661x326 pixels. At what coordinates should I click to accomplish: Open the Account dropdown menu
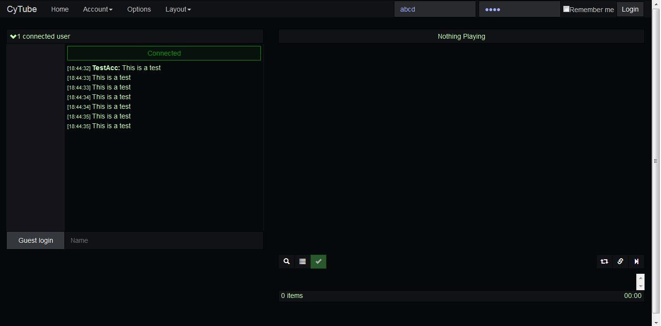(x=98, y=9)
